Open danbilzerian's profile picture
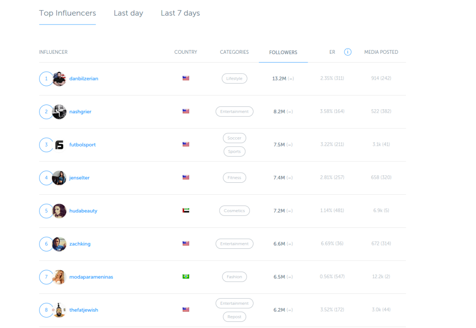This screenshot has height=328, width=476. (x=59, y=79)
